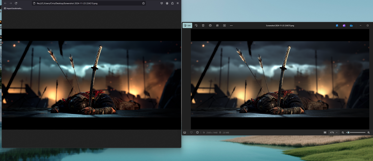This screenshot has height=161, width=373.
Task: Click Import bookmarks... in the bookmarks bar
Action: pyautogui.click(x=13, y=8)
